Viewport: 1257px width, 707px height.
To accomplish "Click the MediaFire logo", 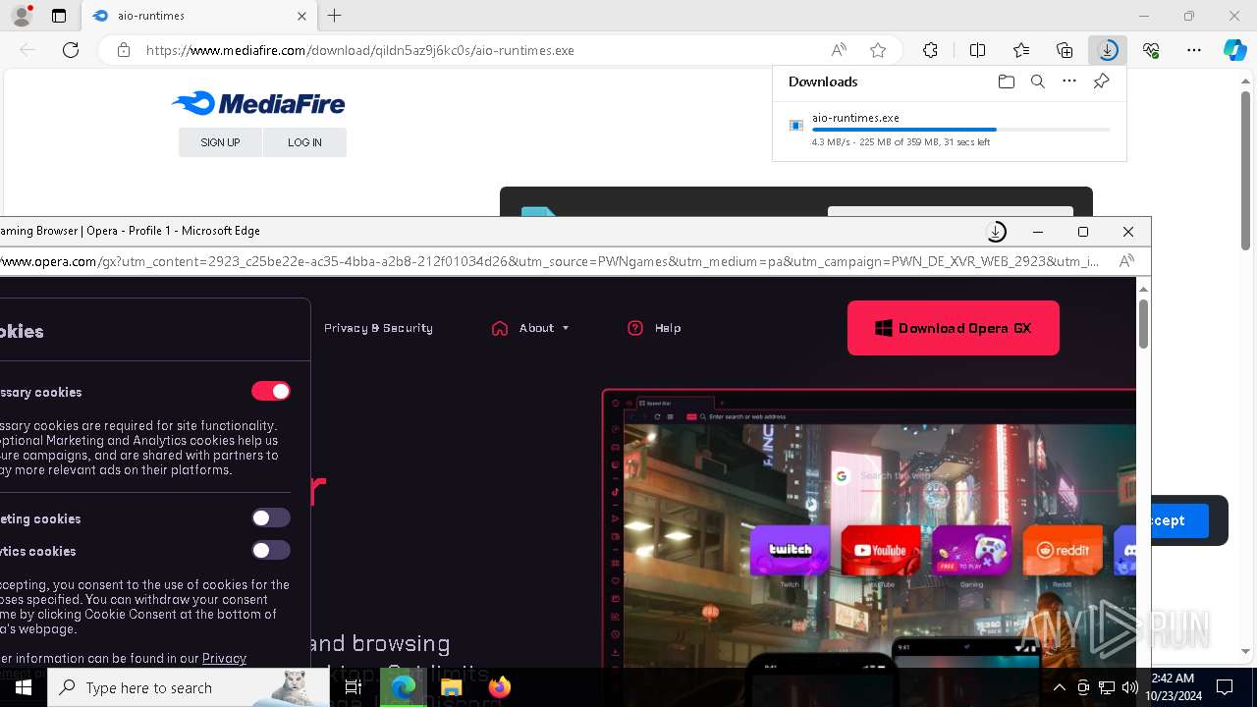I will (x=258, y=103).
